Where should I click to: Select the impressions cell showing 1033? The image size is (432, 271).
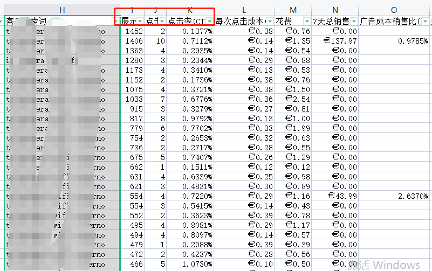pyautogui.click(x=132, y=99)
